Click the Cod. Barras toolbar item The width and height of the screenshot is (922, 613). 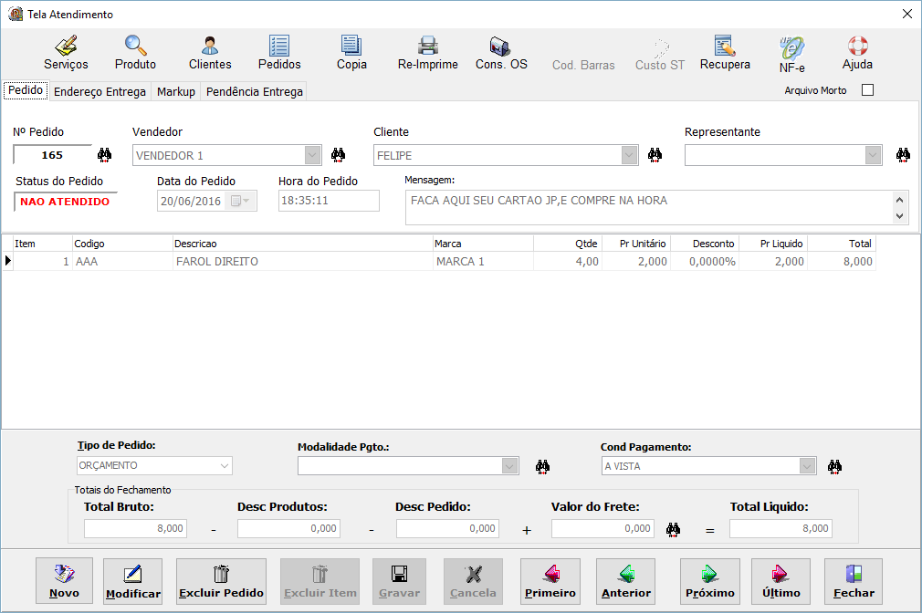[x=583, y=65]
